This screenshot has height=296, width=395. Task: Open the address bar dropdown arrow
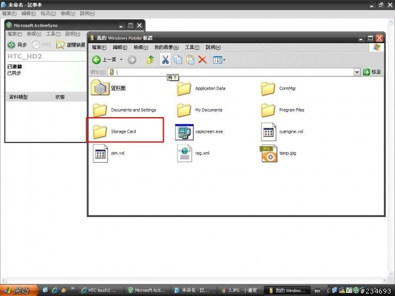tap(357, 72)
